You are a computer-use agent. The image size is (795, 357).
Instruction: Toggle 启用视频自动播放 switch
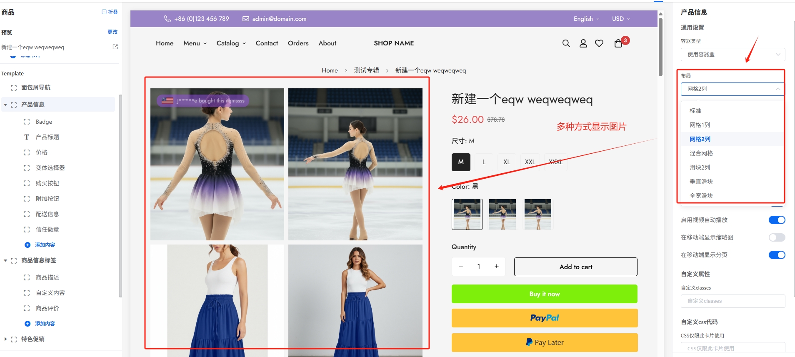tap(777, 220)
